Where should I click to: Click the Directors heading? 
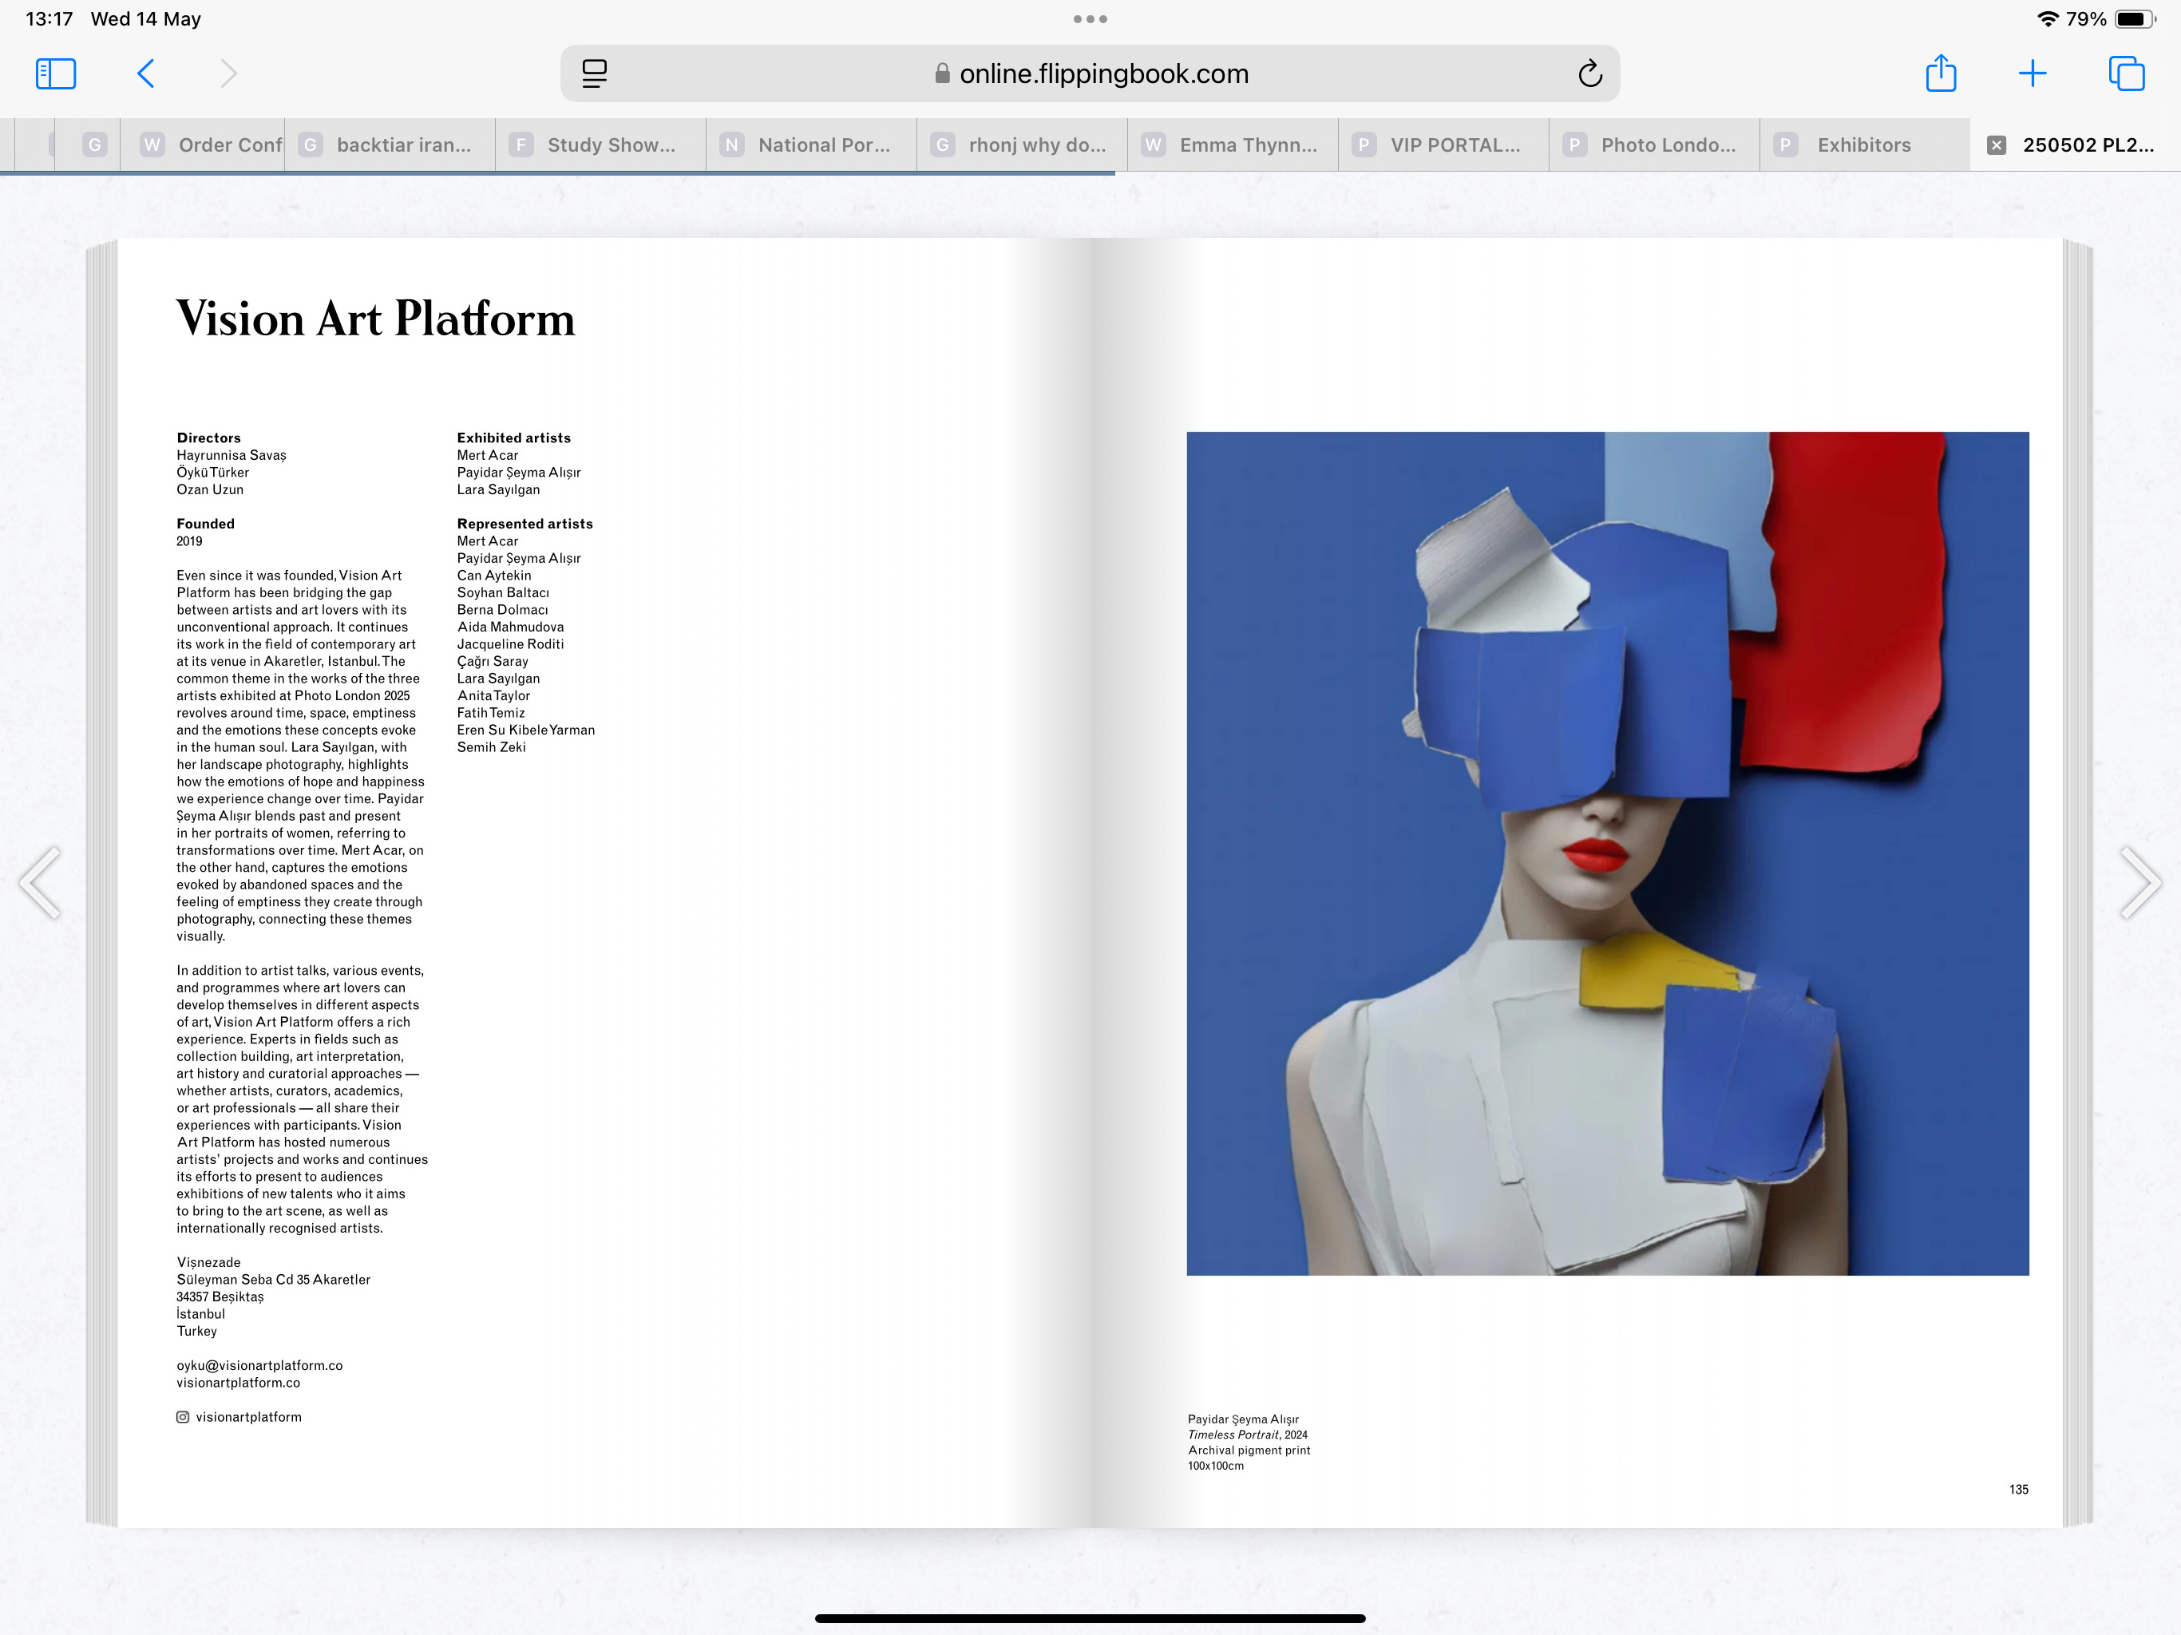point(209,437)
